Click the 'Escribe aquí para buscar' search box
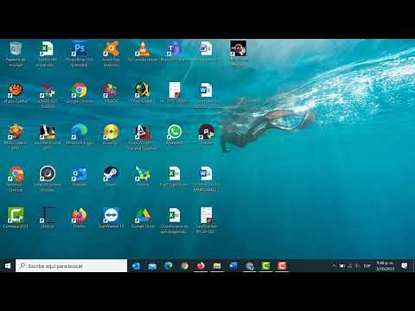The width and height of the screenshot is (415, 311). point(72,266)
